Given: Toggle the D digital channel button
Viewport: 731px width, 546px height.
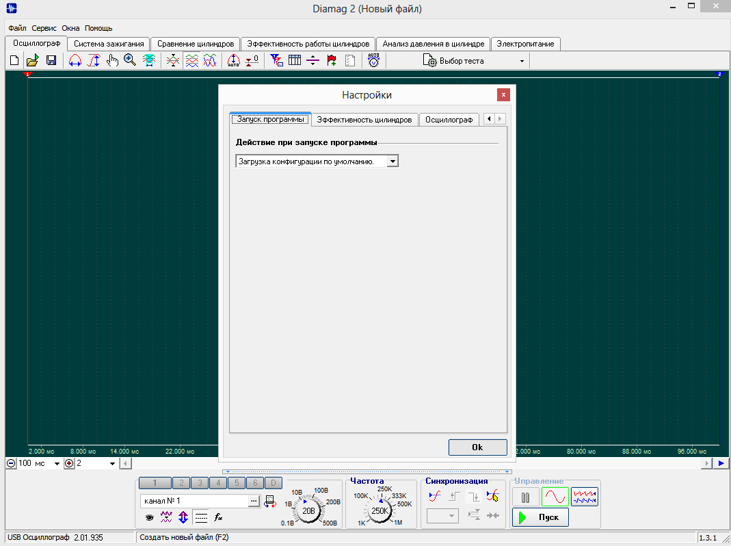Looking at the screenshot, I should coord(274,483).
